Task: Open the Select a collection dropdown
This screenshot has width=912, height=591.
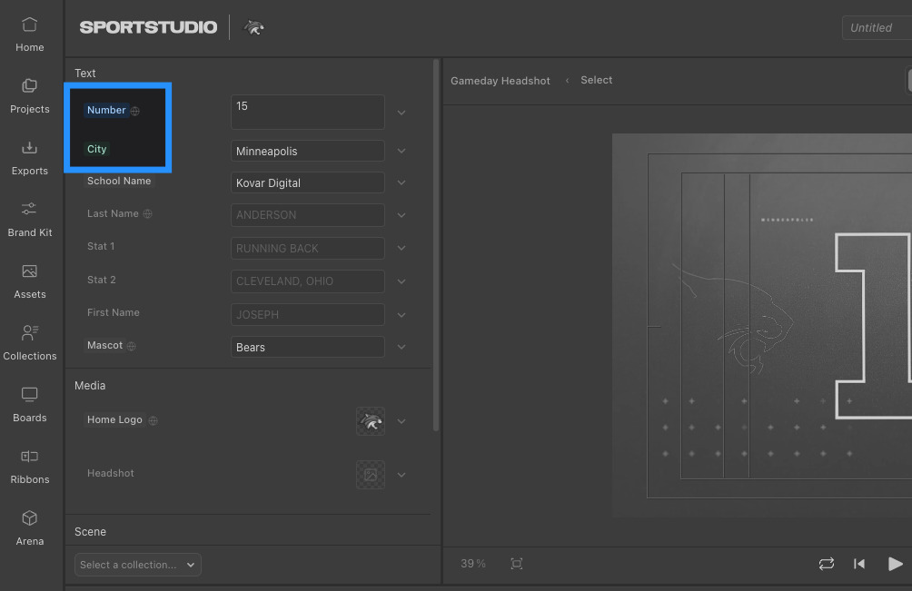Action: pos(138,565)
